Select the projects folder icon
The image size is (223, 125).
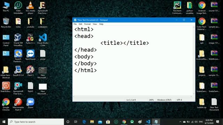point(202,71)
